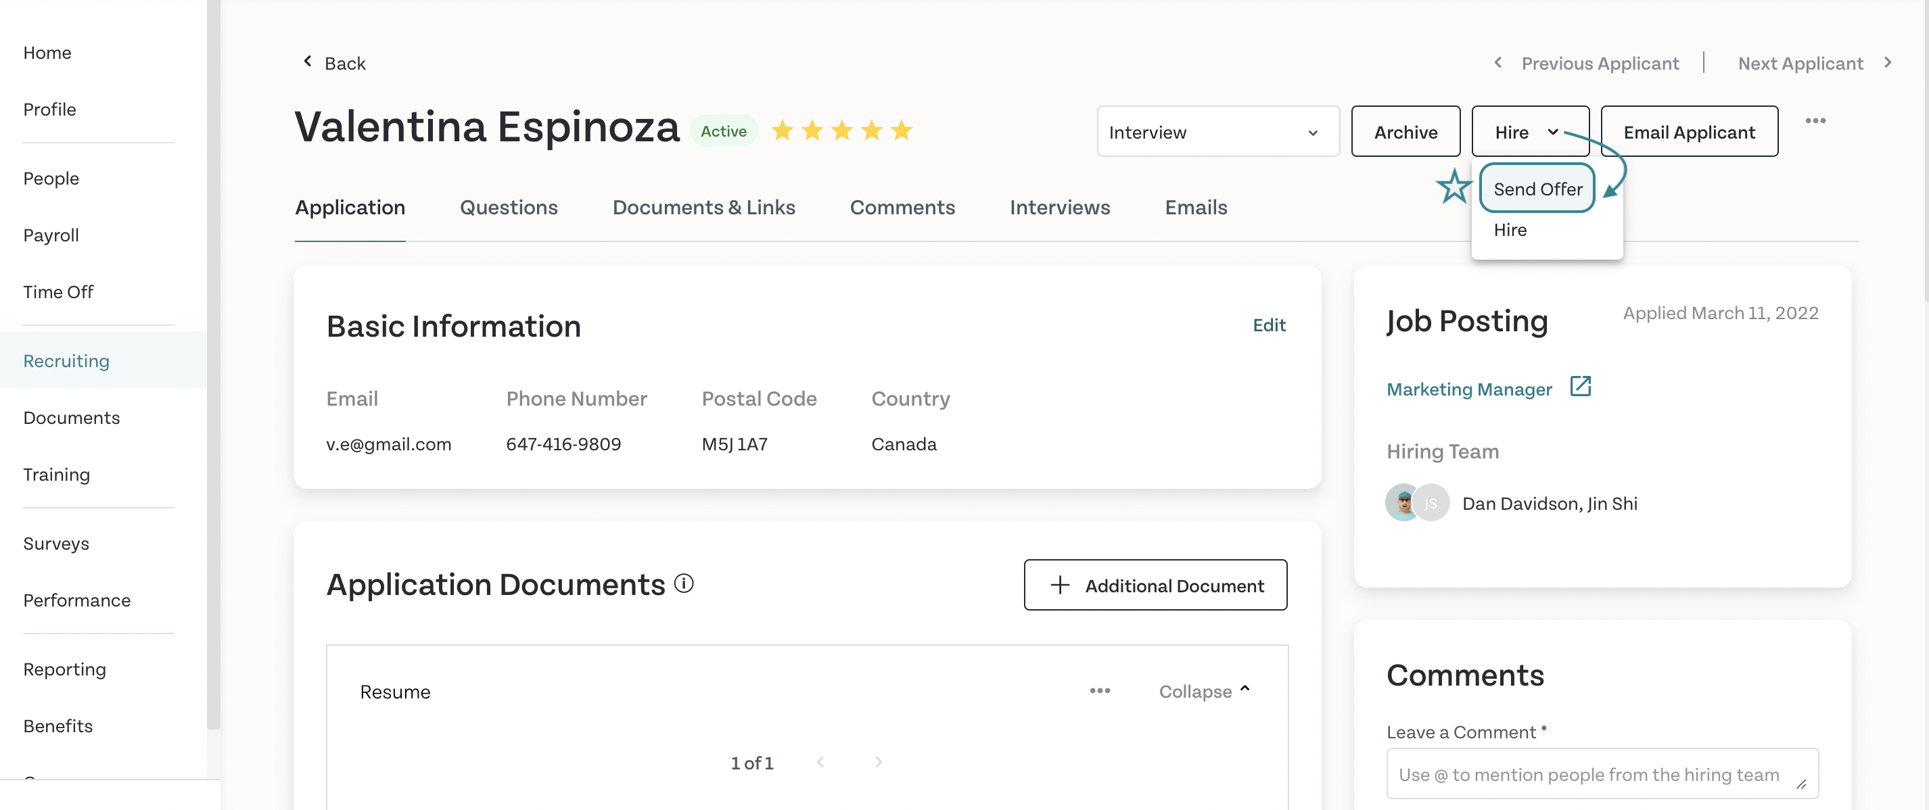Image resolution: width=1929 pixels, height=810 pixels.
Task: Switch to the Documents & Links tab
Action: coord(703,208)
